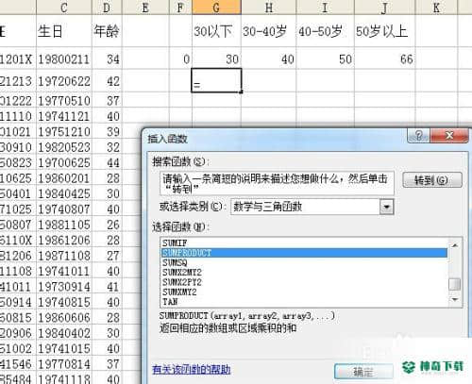Viewport: 472px width, 384px height.
Task: Click the function list scrollbar thumb
Action: 455,284
